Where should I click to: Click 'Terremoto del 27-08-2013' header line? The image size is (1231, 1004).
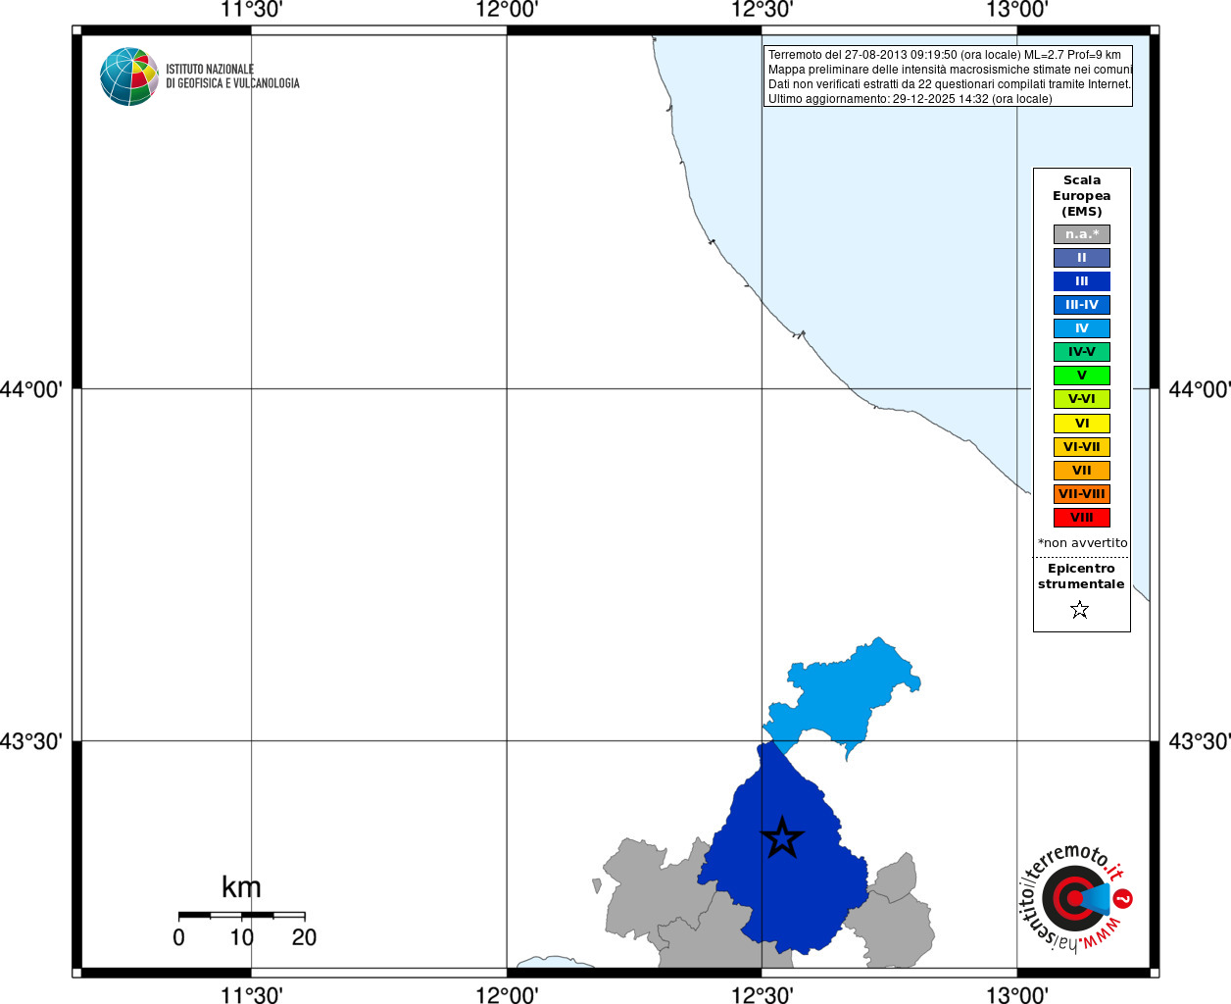(945, 55)
